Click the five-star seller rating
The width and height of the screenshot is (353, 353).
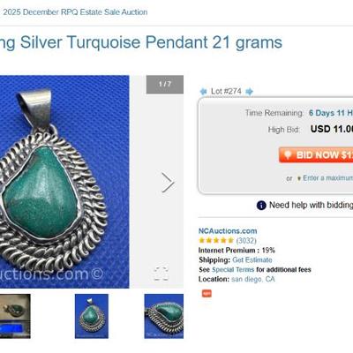click(x=216, y=241)
